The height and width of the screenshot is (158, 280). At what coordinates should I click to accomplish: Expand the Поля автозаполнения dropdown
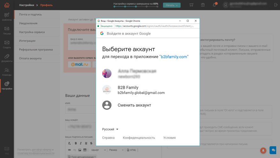pos(82,157)
